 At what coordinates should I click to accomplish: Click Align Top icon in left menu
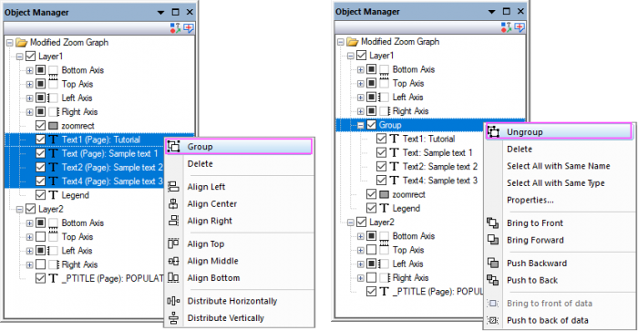click(173, 243)
